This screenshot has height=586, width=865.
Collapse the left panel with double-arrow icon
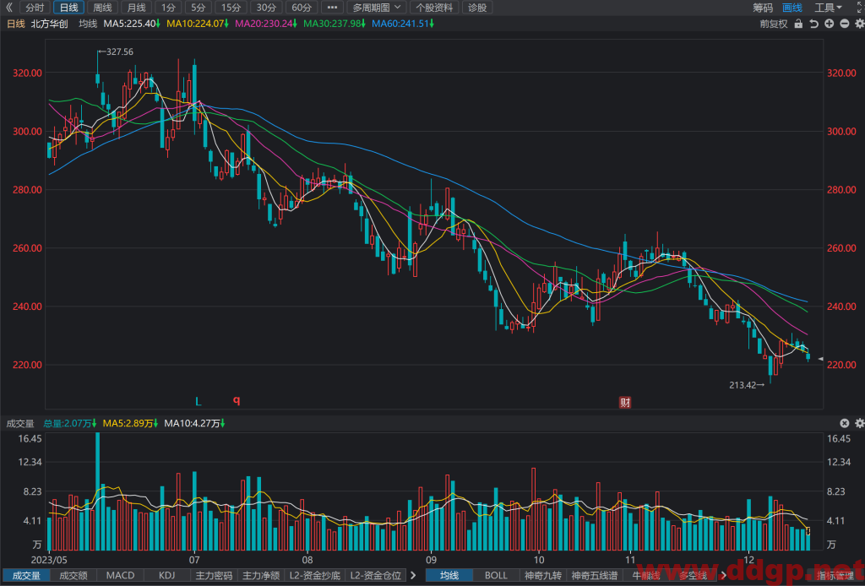[x=8, y=7]
